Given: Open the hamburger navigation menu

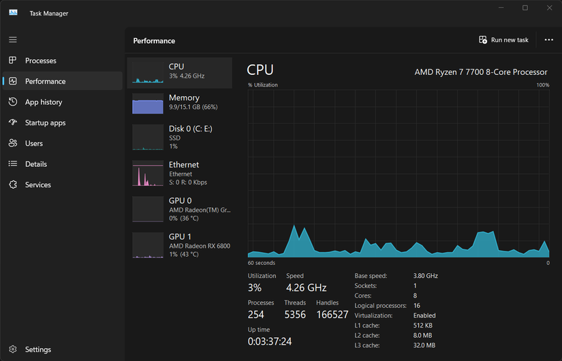Looking at the screenshot, I should point(13,40).
